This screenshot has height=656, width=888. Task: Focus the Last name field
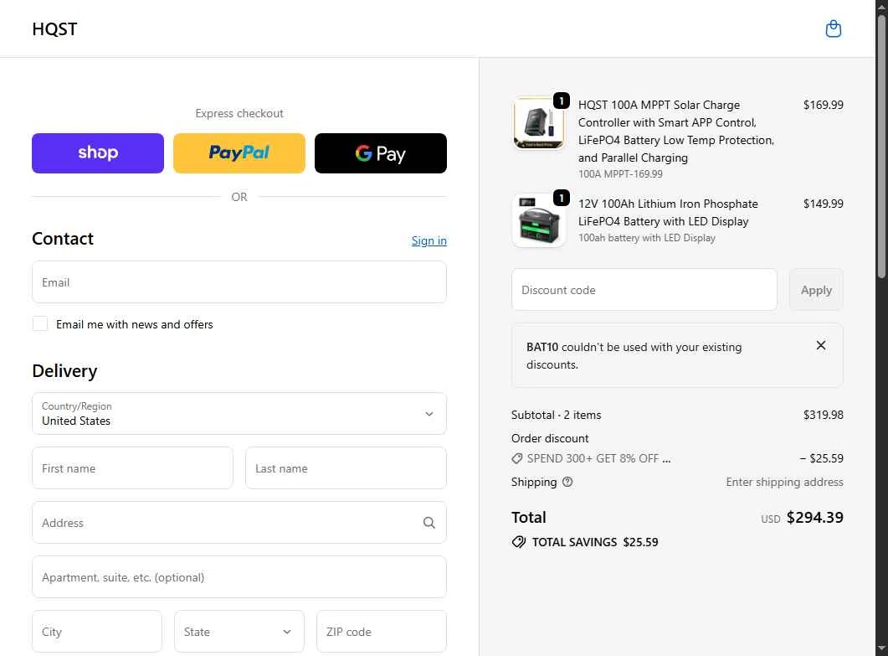pyautogui.click(x=346, y=467)
